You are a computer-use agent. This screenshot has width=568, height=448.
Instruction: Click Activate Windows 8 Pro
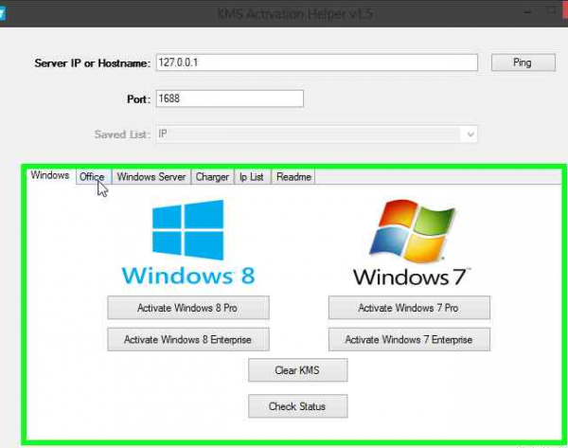188,308
